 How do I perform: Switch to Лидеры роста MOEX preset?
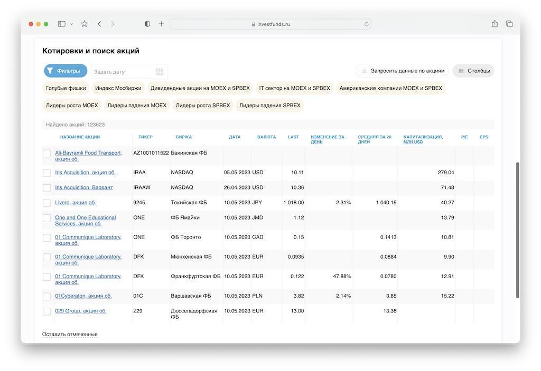pyautogui.click(x=72, y=106)
